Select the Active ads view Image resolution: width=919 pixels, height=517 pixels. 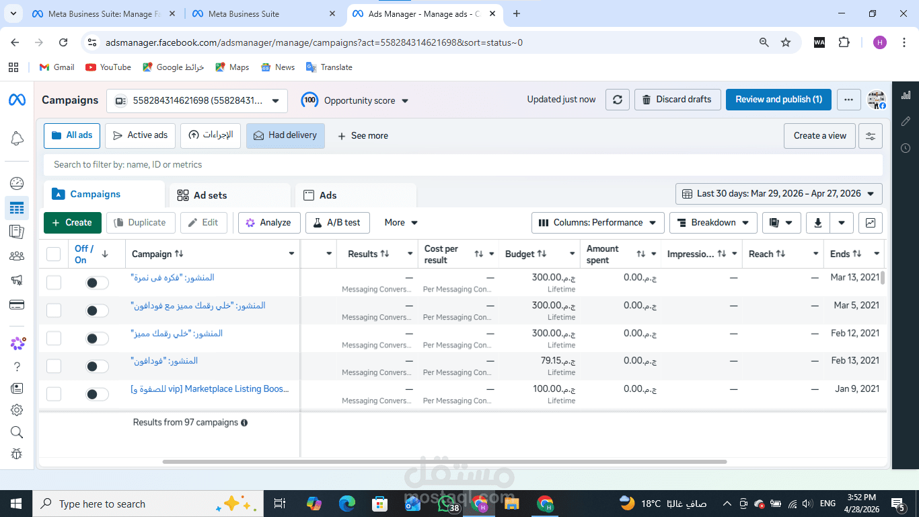[140, 135]
